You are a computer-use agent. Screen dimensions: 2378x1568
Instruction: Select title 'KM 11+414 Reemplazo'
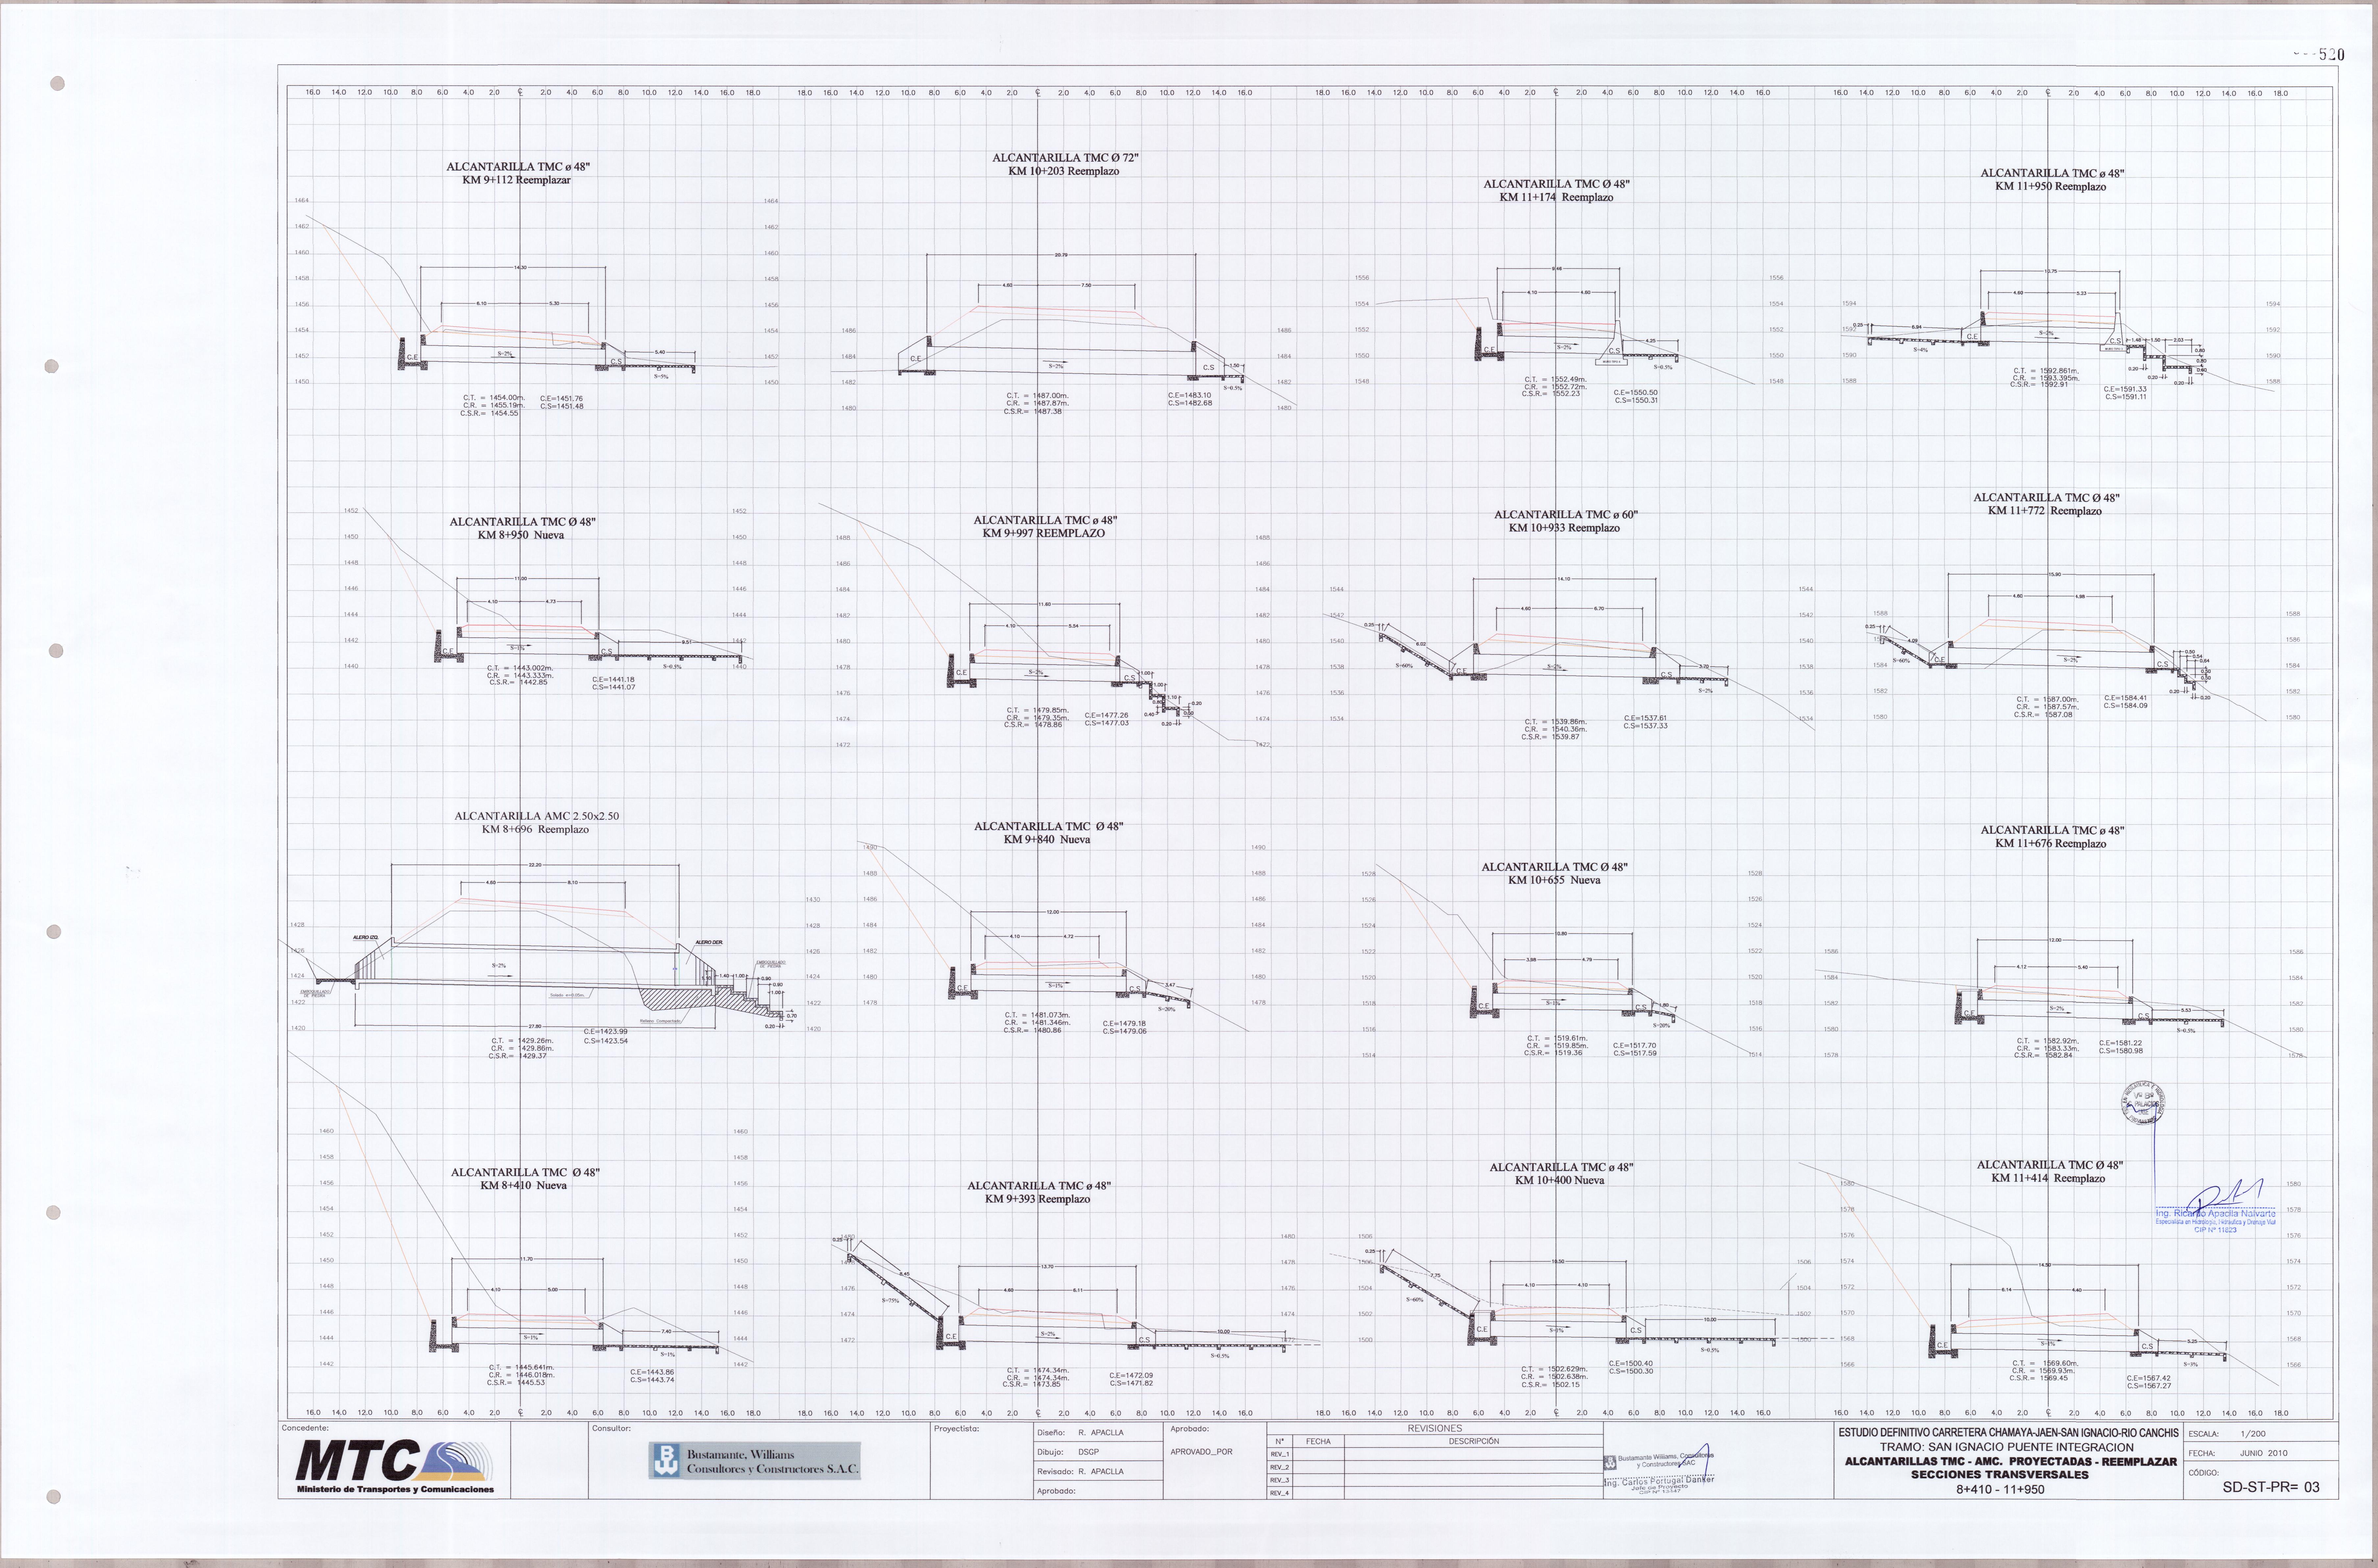pos(2048,1178)
